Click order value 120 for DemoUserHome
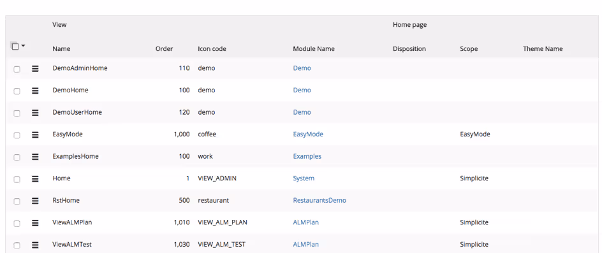 pos(184,113)
